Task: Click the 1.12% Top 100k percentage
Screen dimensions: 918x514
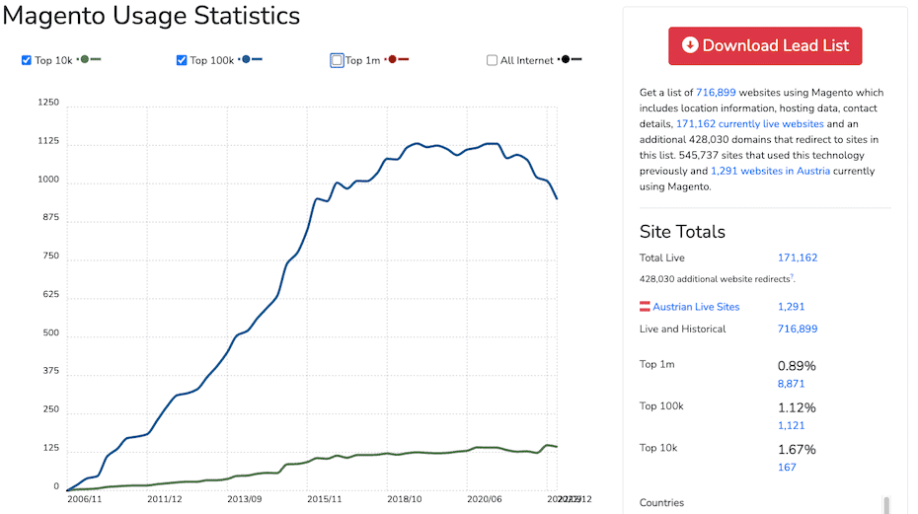Action: click(797, 407)
